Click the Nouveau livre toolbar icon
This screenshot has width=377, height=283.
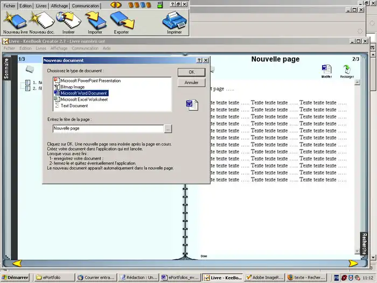tap(15, 20)
